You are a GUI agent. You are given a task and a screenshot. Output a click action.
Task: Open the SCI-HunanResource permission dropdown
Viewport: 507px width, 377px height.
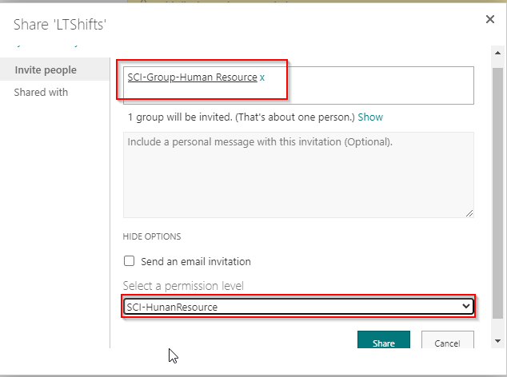pyautogui.click(x=297, y=307)
